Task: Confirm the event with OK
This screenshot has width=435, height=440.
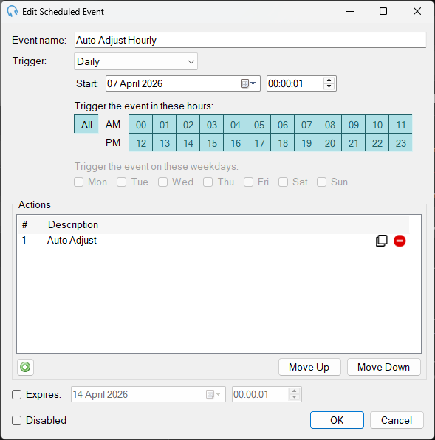Action: click(x=337, y=420)
